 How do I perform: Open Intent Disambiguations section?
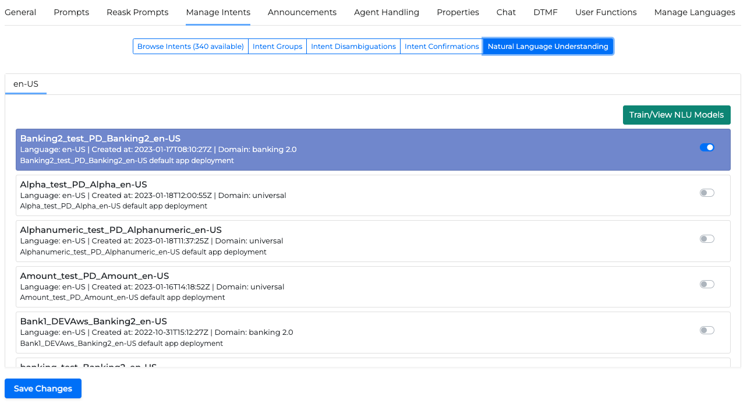click(x=353, y=47)
